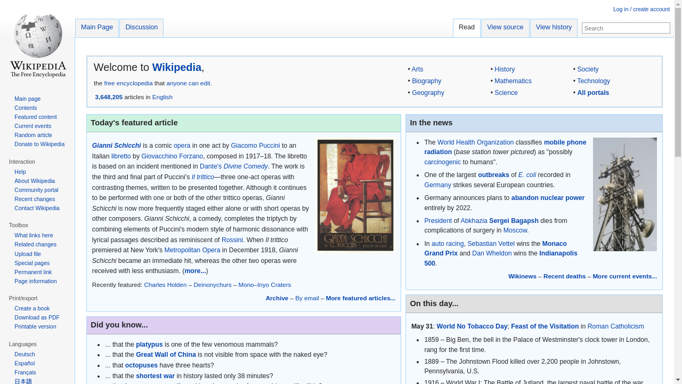Viewport: 682px width, 384px height.
Task: Open "Donate to Wikipedia" link
Action: [x=39, y=144]
